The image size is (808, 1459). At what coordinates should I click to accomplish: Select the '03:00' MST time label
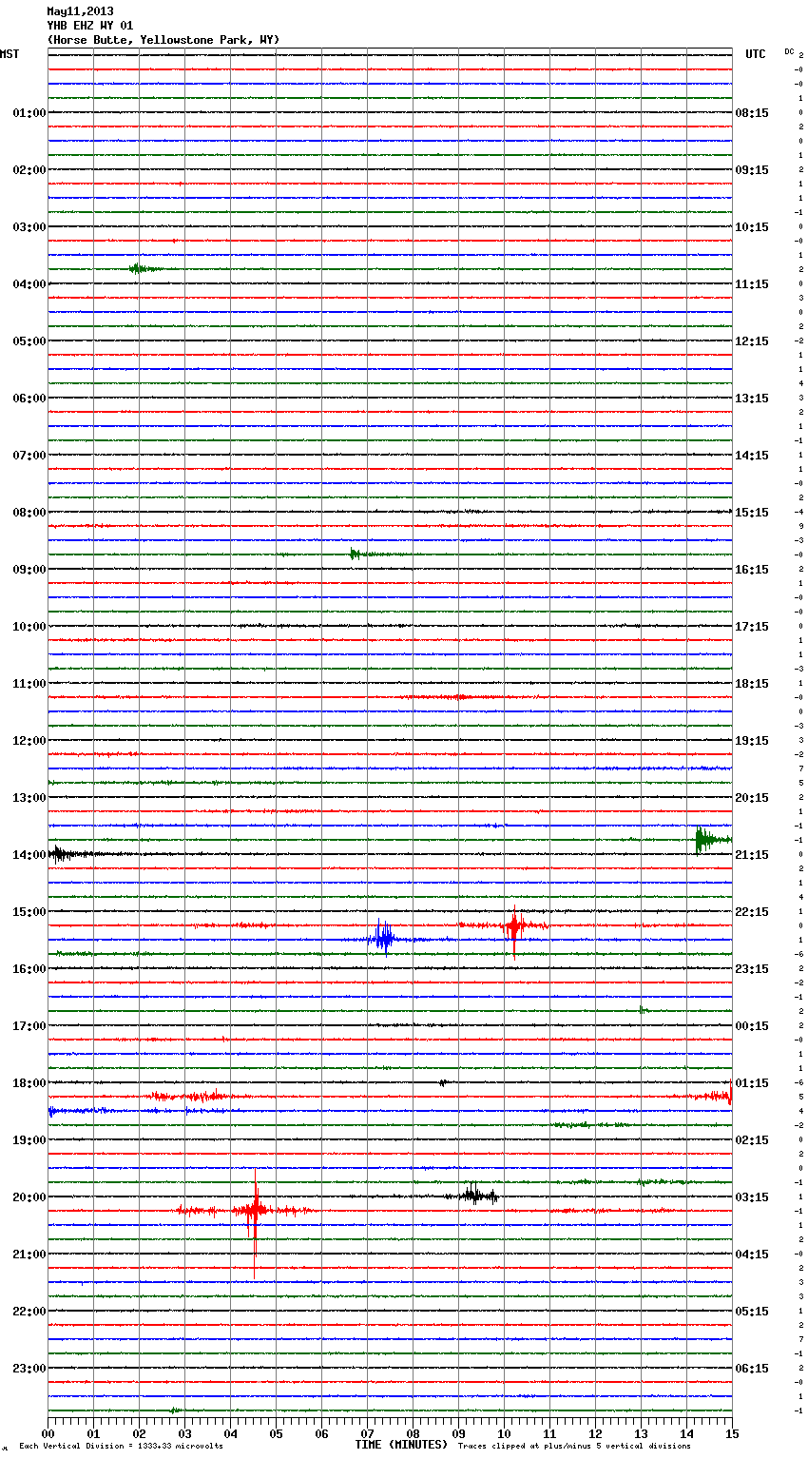(29, 227)
